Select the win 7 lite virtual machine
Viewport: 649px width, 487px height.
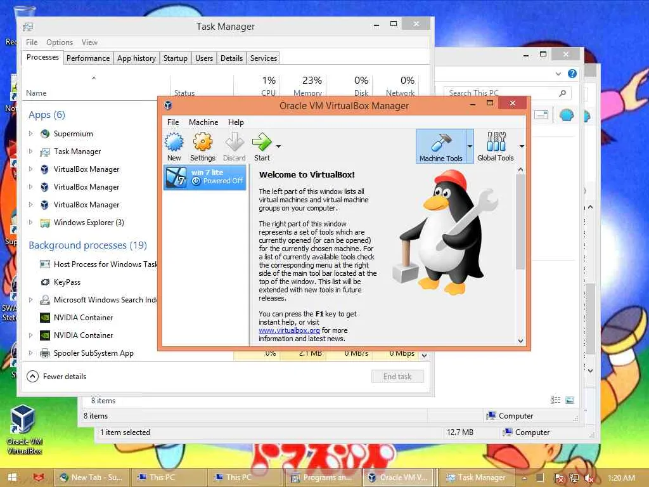click(205, 177)
